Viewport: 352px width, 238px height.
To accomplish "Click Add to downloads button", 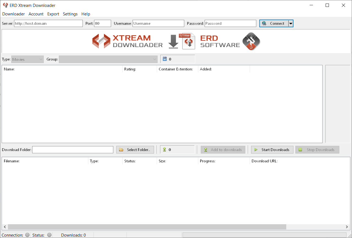I will coord(223,150).
